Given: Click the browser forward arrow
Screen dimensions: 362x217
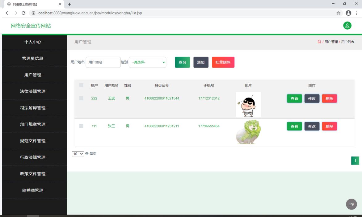Looking at the screenshot, I should coord(15,13).
